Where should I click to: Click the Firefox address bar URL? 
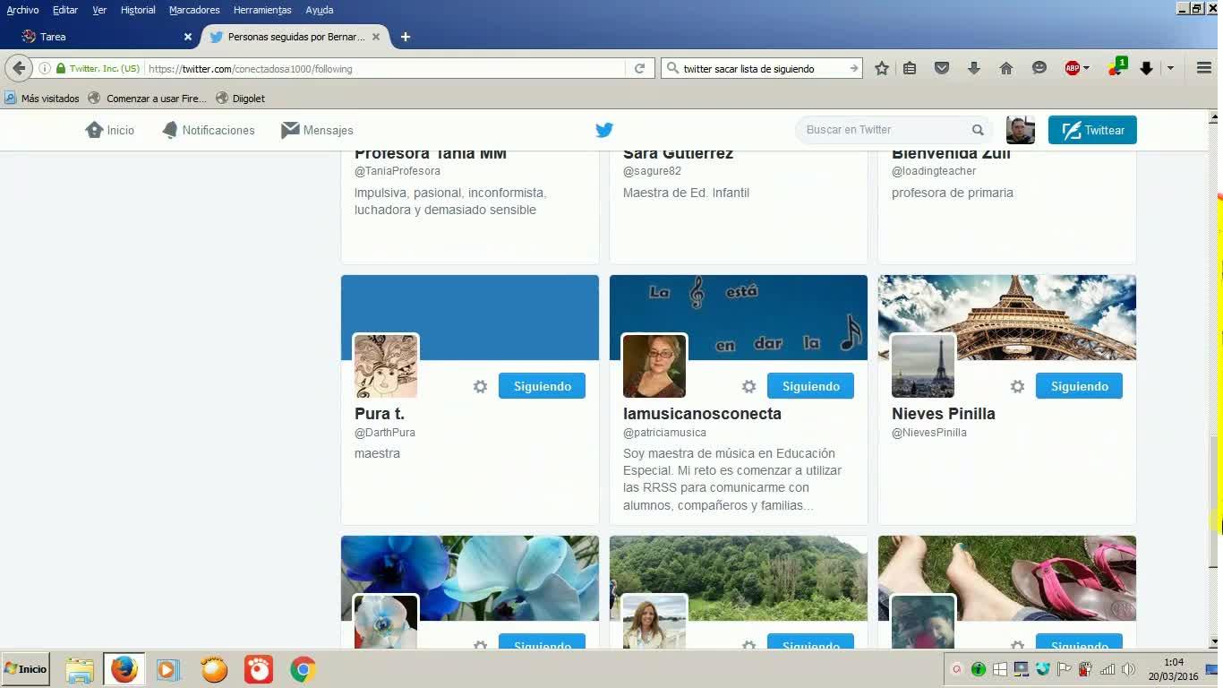[385, 68]
